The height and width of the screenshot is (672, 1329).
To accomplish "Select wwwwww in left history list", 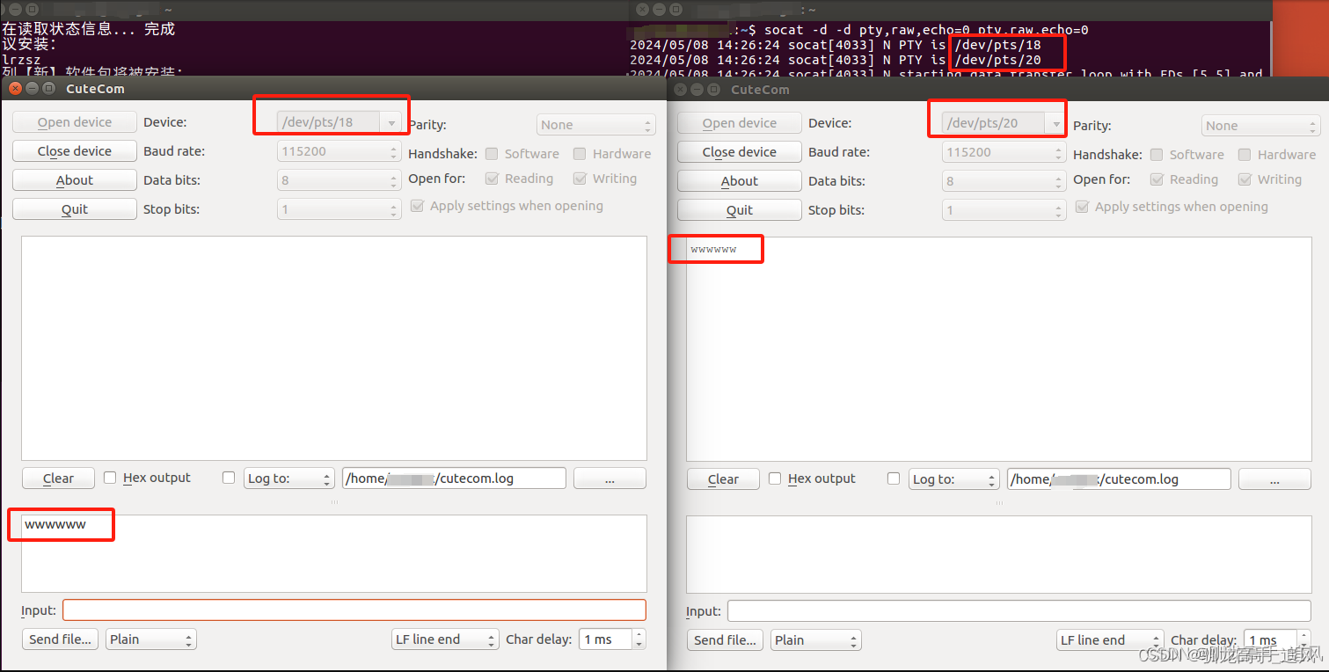I will click(x=55, y=524).
